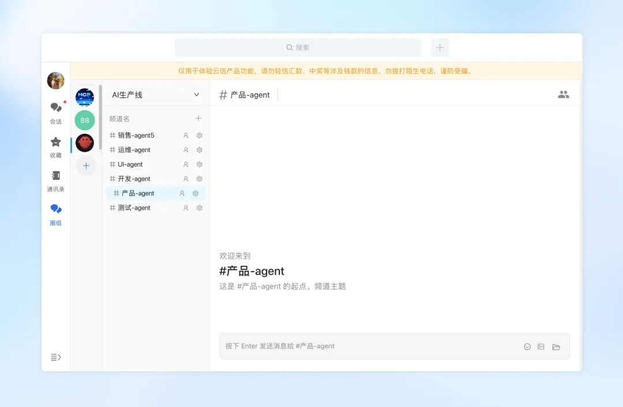Expand the sidebar menu icon
Screen dimensions: 623x407
tap(55, 357)
